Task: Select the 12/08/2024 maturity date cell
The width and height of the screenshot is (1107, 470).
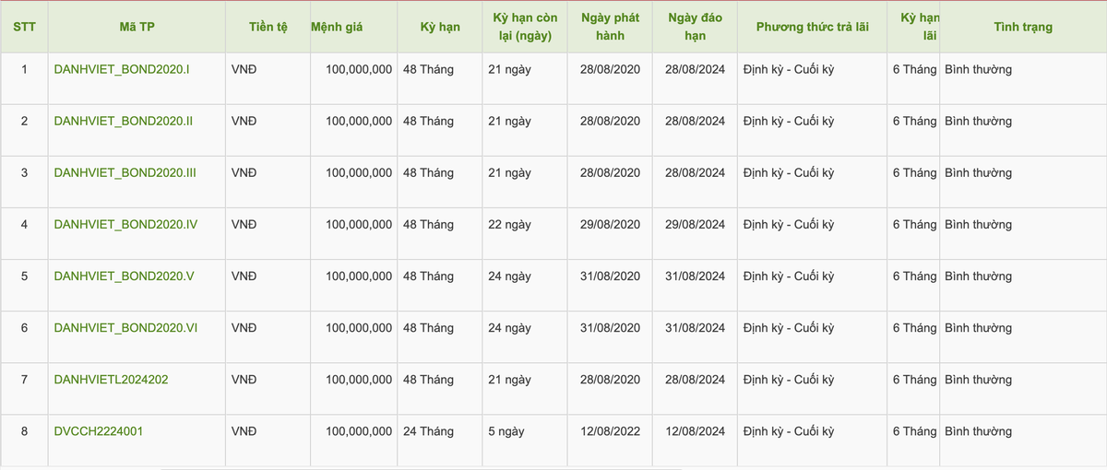Action: click(695, 431)
